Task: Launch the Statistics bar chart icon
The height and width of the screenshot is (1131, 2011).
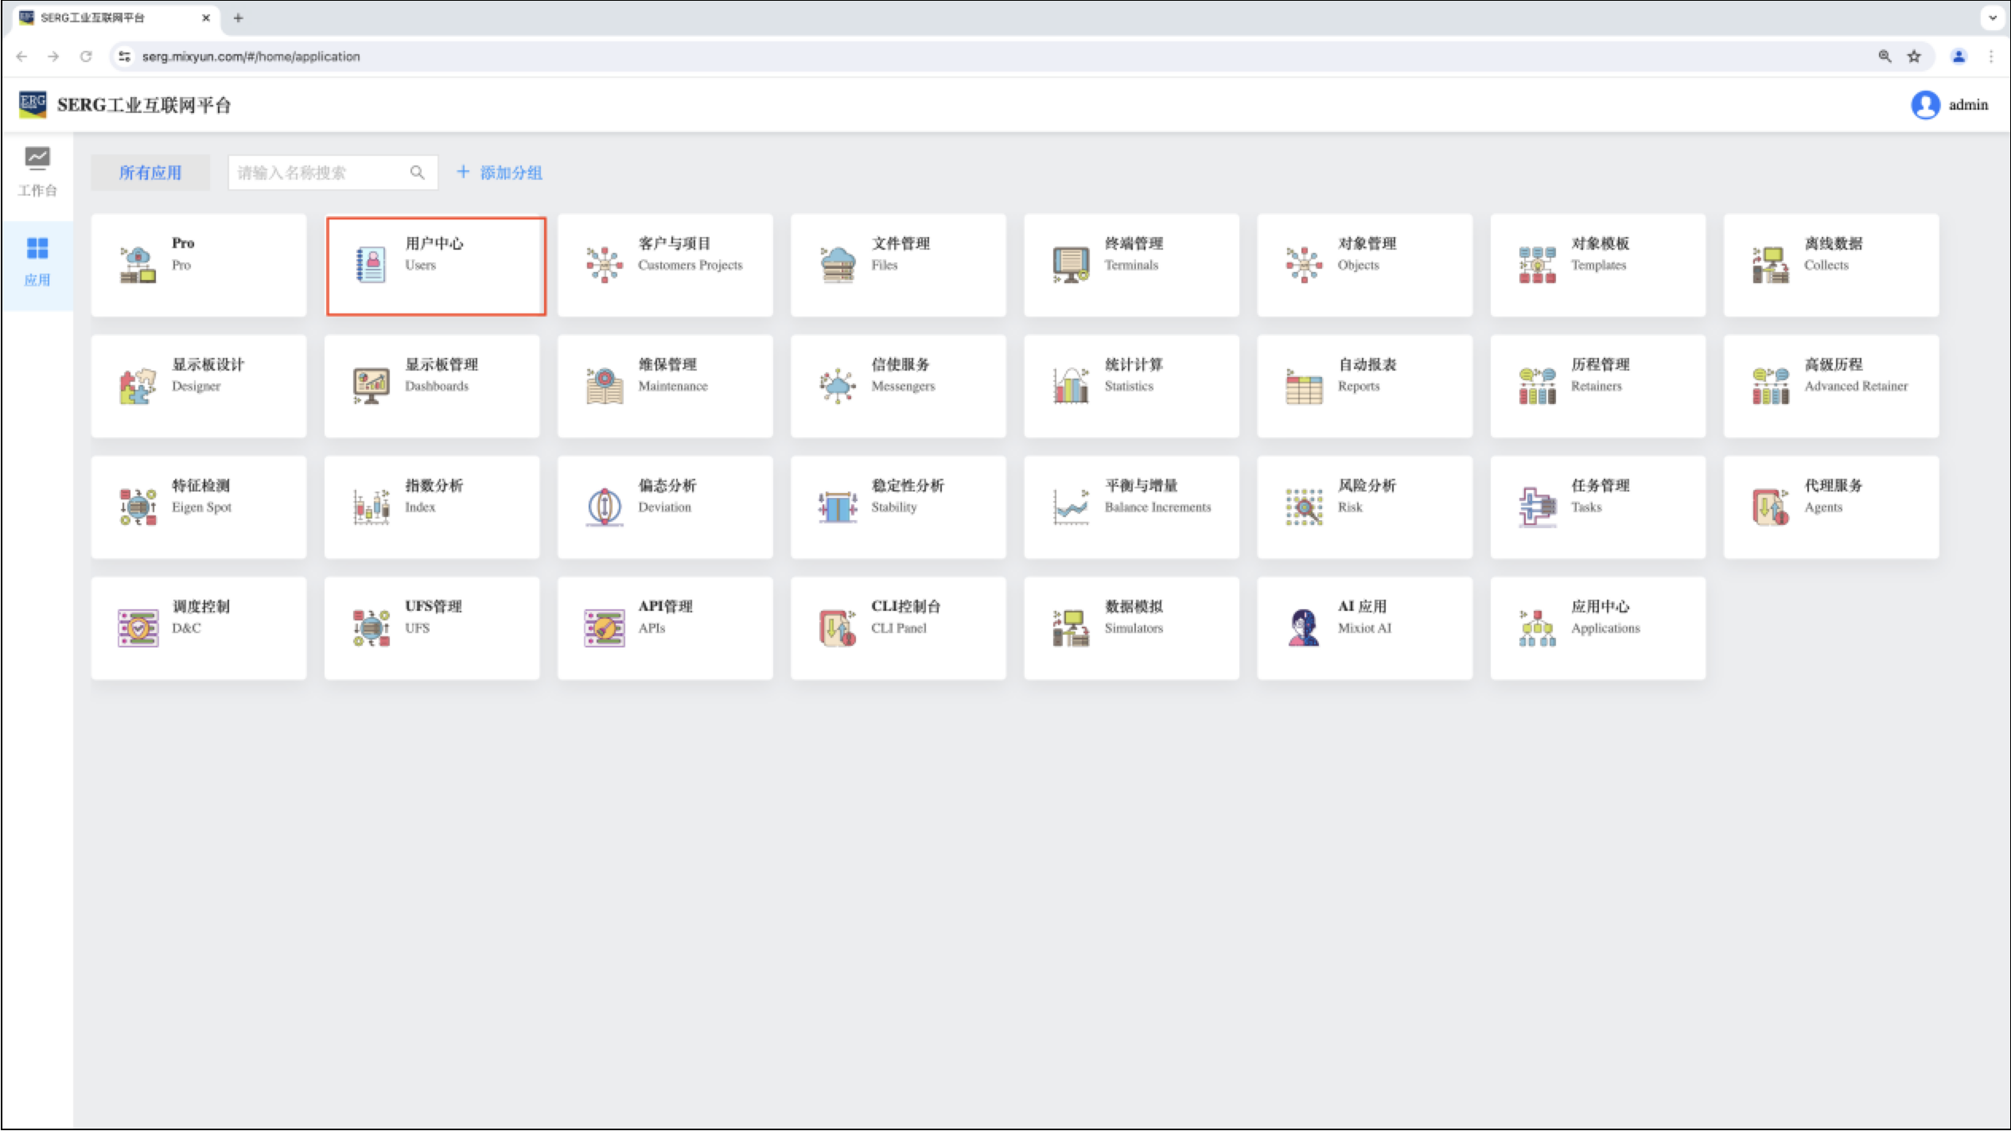Action: (1071, 386)
